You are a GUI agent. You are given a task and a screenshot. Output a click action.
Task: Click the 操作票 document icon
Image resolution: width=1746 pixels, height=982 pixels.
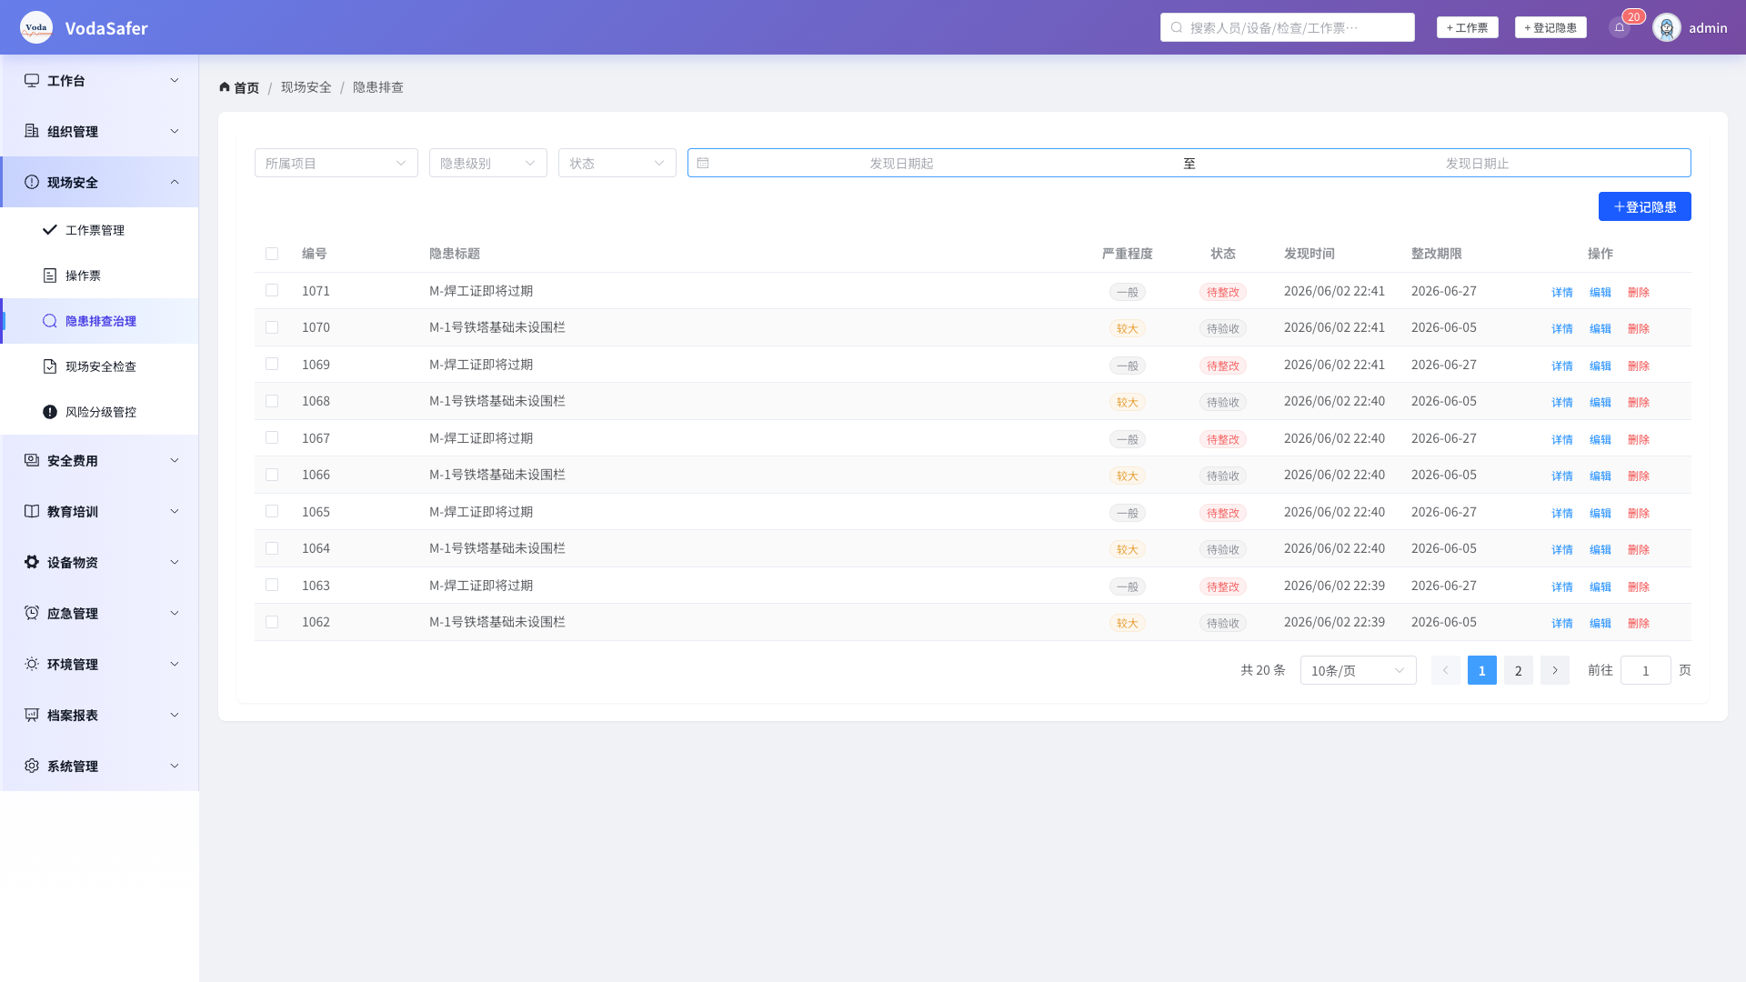(50, 276)
